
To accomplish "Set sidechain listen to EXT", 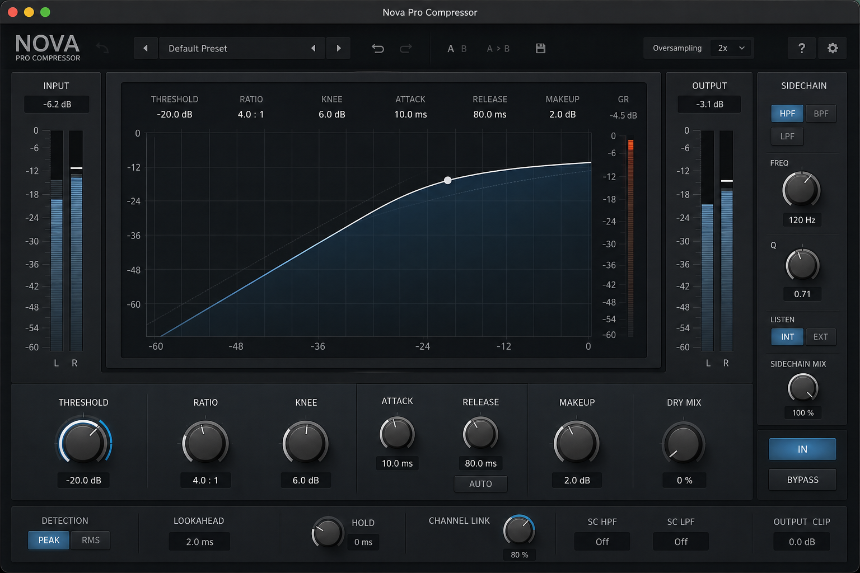I will (821, 337).
